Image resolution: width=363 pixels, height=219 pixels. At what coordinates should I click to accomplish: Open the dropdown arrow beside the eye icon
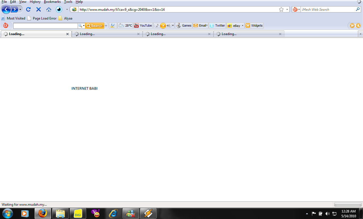67,9
